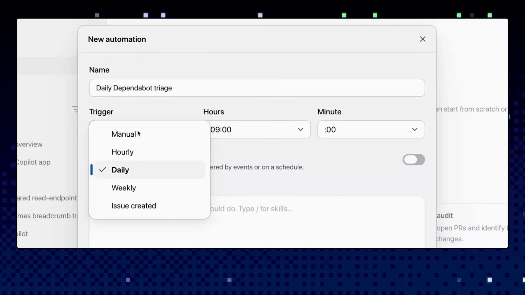The image size is (525, 295).
Task: Click the Trigger label
Action: [101, 112]
